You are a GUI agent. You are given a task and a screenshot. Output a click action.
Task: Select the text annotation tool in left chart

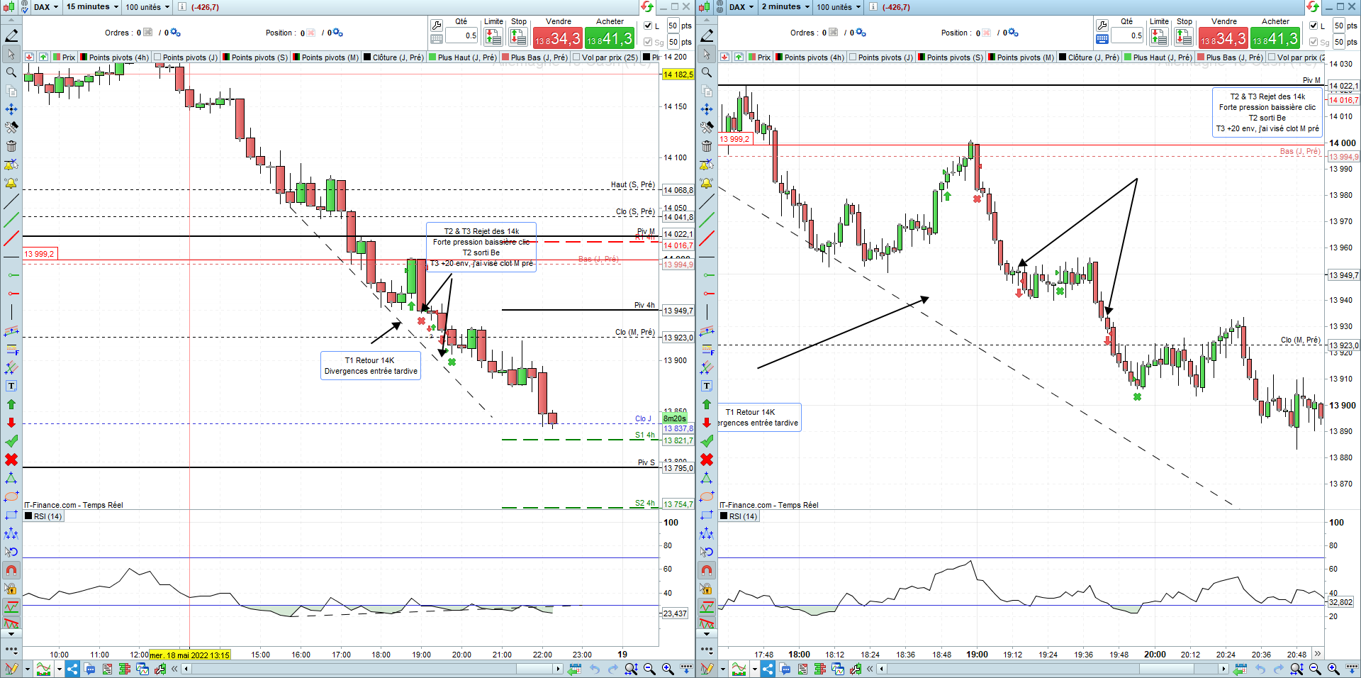point(11,386)
